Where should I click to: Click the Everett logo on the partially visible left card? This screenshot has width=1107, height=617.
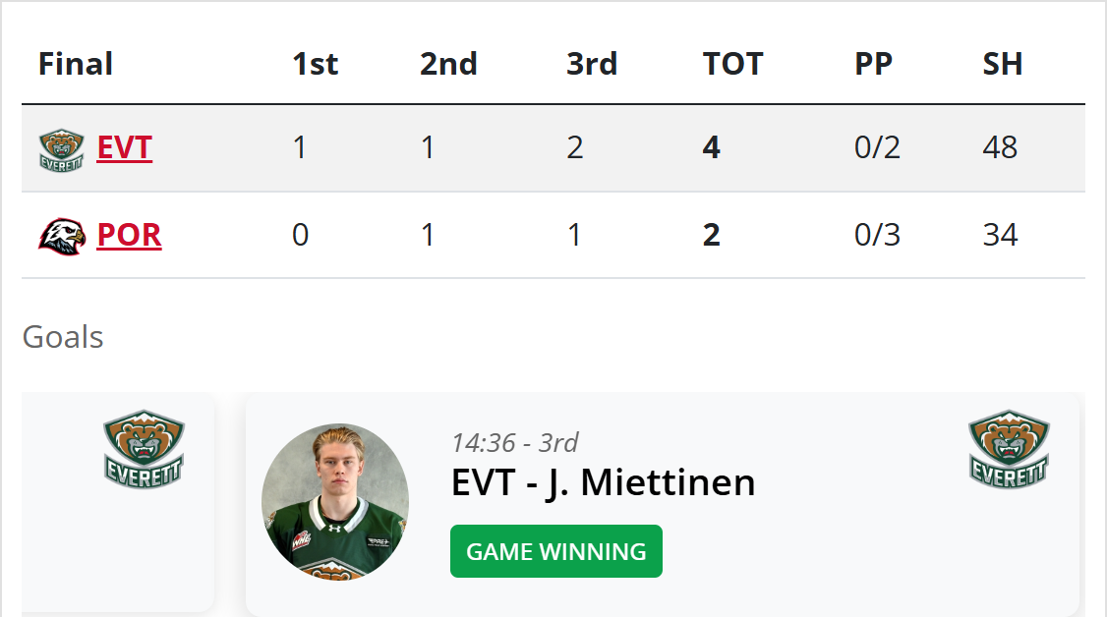click(x=144, y=448)
